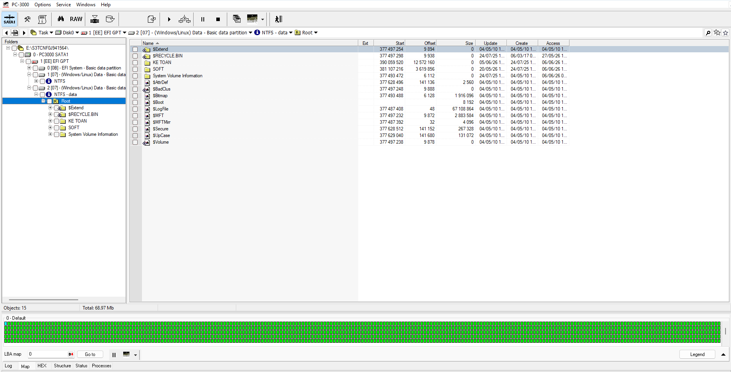Screen dimensions: 731x372
Task: Click the rightmost favorites star icon
Action: coord(726,33)
